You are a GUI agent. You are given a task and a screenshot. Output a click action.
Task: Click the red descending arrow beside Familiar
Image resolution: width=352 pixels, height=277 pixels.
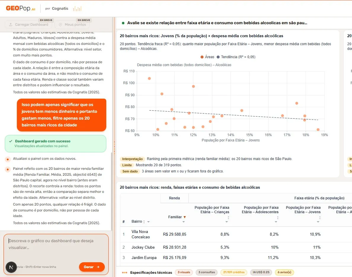[185, 217]
